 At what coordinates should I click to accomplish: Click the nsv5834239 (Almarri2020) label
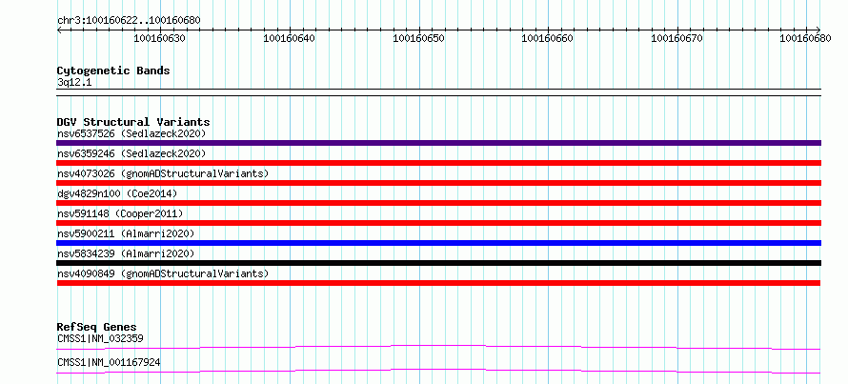coord(126,253)
